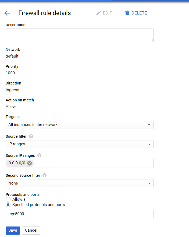Click the pencil edit icon
The width and height of the screenshot is (189, 237).
click(99, 13)
